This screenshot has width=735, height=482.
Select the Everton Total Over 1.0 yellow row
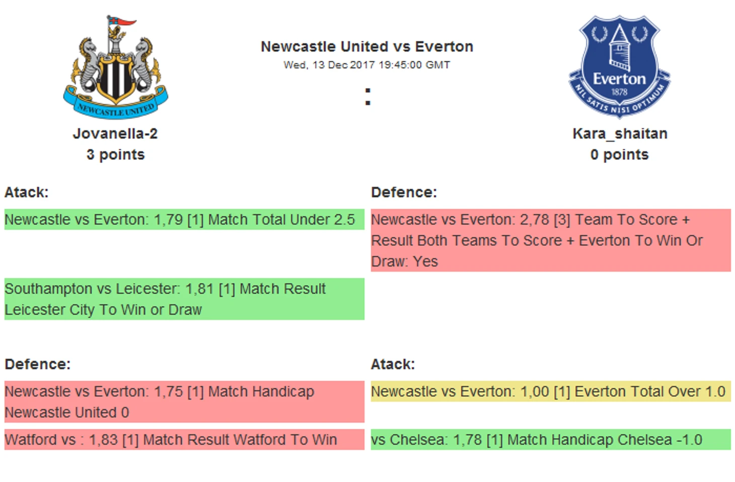[x=551, y=392]
